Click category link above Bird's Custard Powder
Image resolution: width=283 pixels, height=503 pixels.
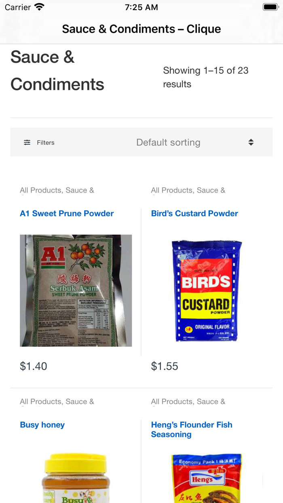(x=188, y=190)
